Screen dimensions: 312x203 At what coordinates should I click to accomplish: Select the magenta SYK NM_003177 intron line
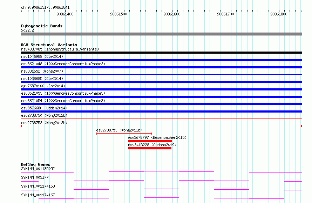tap(161, 181)
